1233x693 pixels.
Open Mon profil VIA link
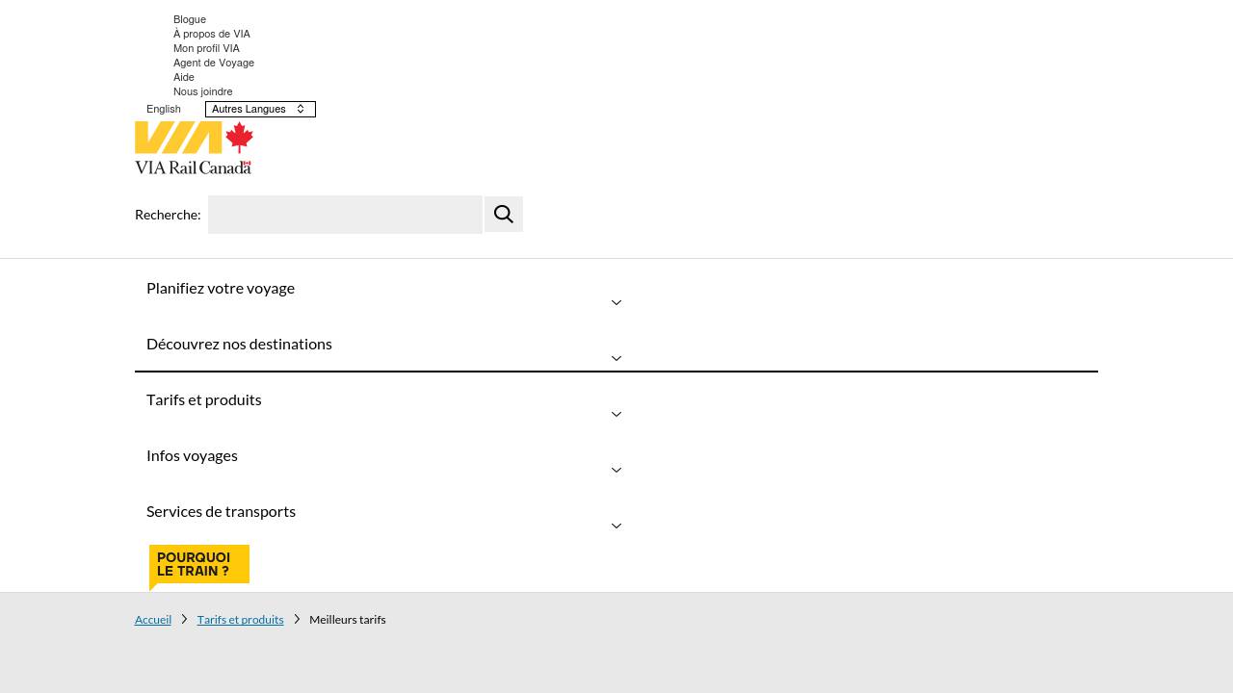pos(206,48)
